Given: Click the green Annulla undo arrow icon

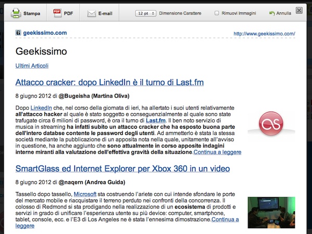Looking at the screenshot, I should point(272,13).
